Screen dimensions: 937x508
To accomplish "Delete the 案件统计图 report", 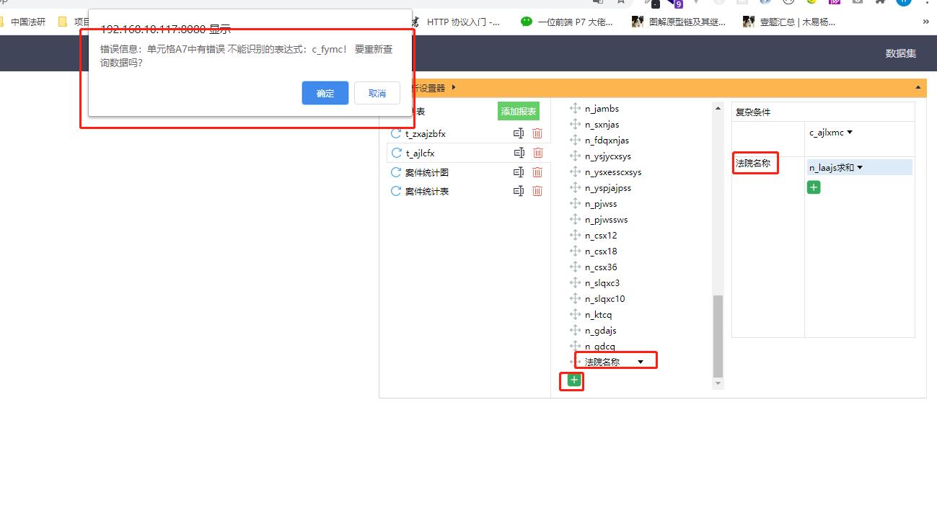I will coord(537,172).
